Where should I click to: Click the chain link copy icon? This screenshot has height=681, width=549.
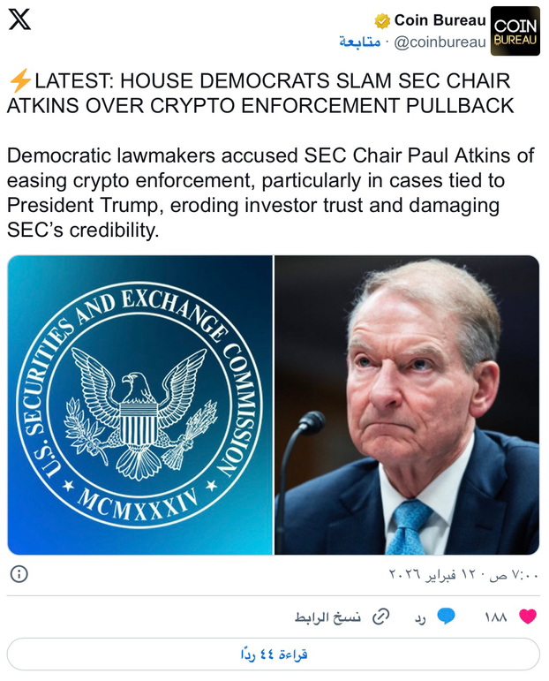380,617
